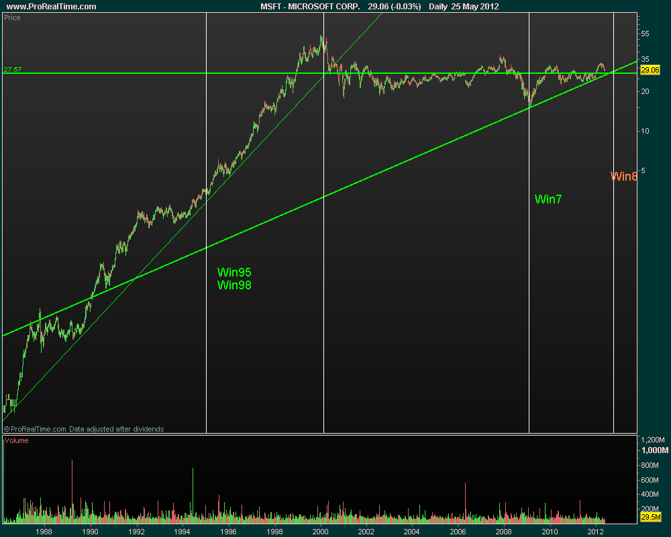Click the yellow 29.06 current price tag
Viewport: 671px width, 537px height.
pyautogui.click(x=650, y=70)
